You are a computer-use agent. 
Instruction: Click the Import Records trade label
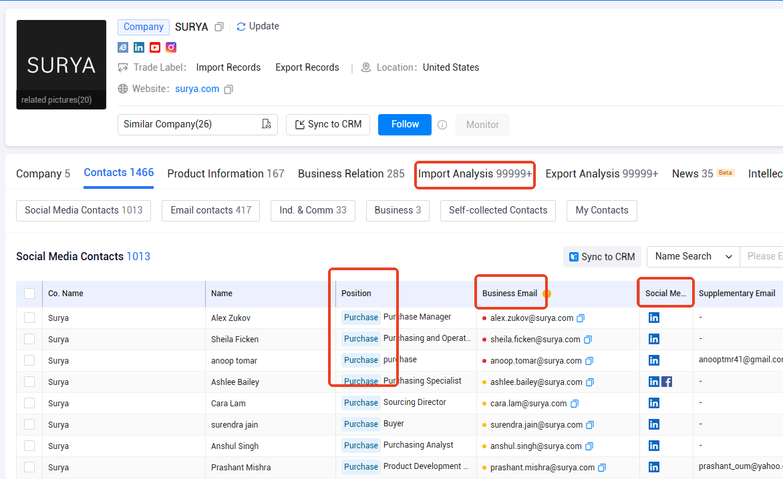(x=228, y=67)
